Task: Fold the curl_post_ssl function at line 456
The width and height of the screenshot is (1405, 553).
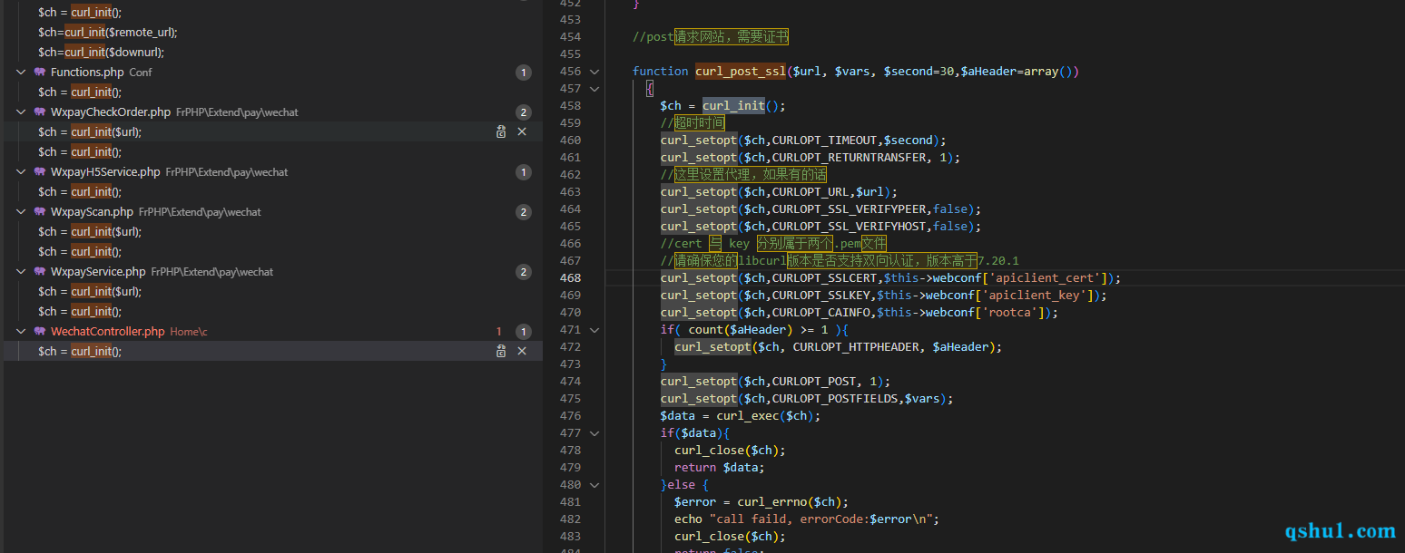Action: (x=594, y=71)
